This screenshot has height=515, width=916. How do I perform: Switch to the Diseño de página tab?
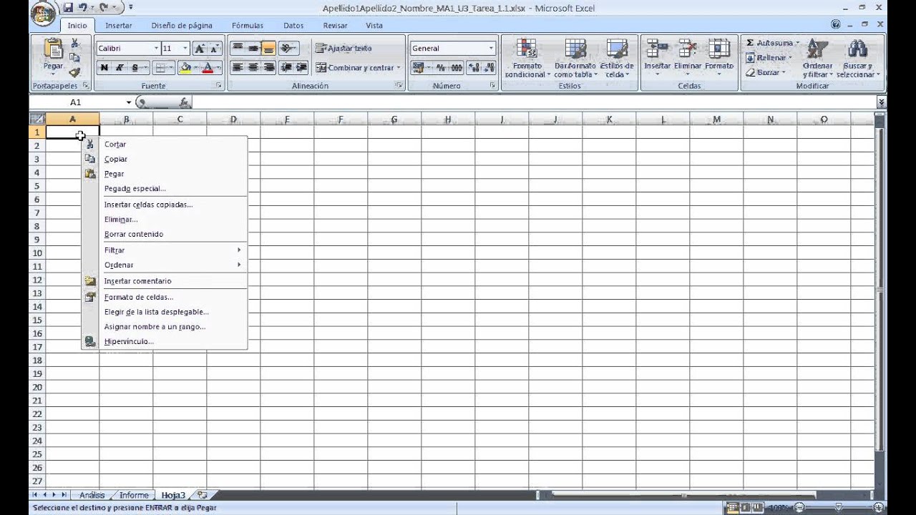(x=182, y=25)
